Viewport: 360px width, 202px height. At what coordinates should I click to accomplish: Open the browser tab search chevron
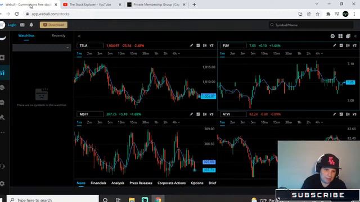317,4
